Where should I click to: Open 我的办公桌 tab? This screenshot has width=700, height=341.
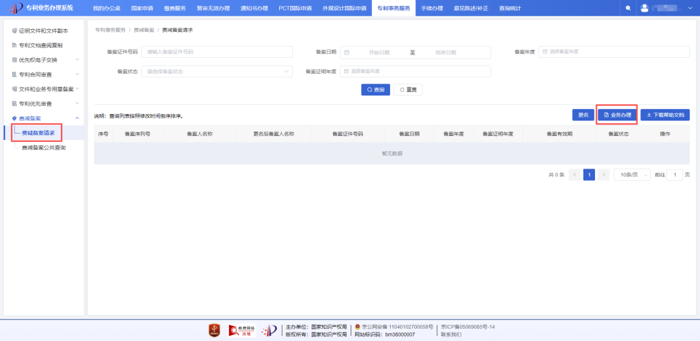point(107,8)
